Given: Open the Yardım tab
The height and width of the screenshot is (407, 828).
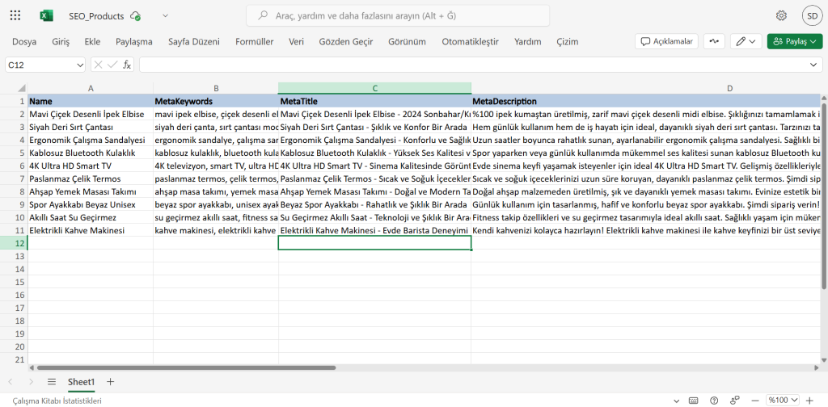Looking at the screenshot, I should click(528, 42).
